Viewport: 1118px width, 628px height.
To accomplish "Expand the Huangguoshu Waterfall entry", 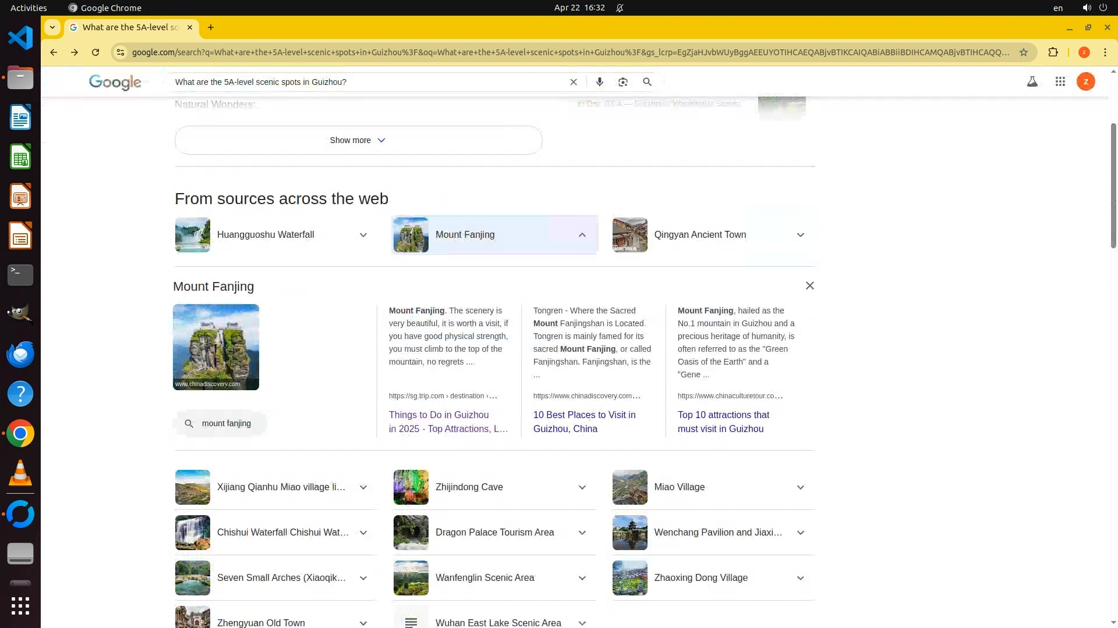I will pyautogui.click(x=363, y=235).
